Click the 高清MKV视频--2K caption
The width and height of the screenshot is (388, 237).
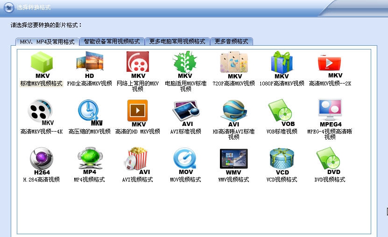(330, 84)
